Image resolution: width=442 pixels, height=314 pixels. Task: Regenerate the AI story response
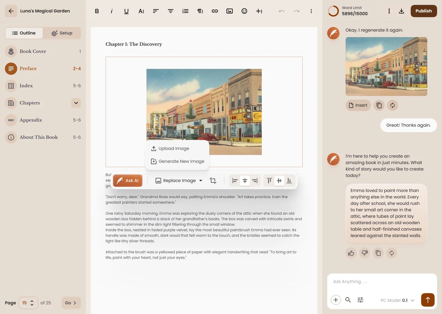click(392, 253)
